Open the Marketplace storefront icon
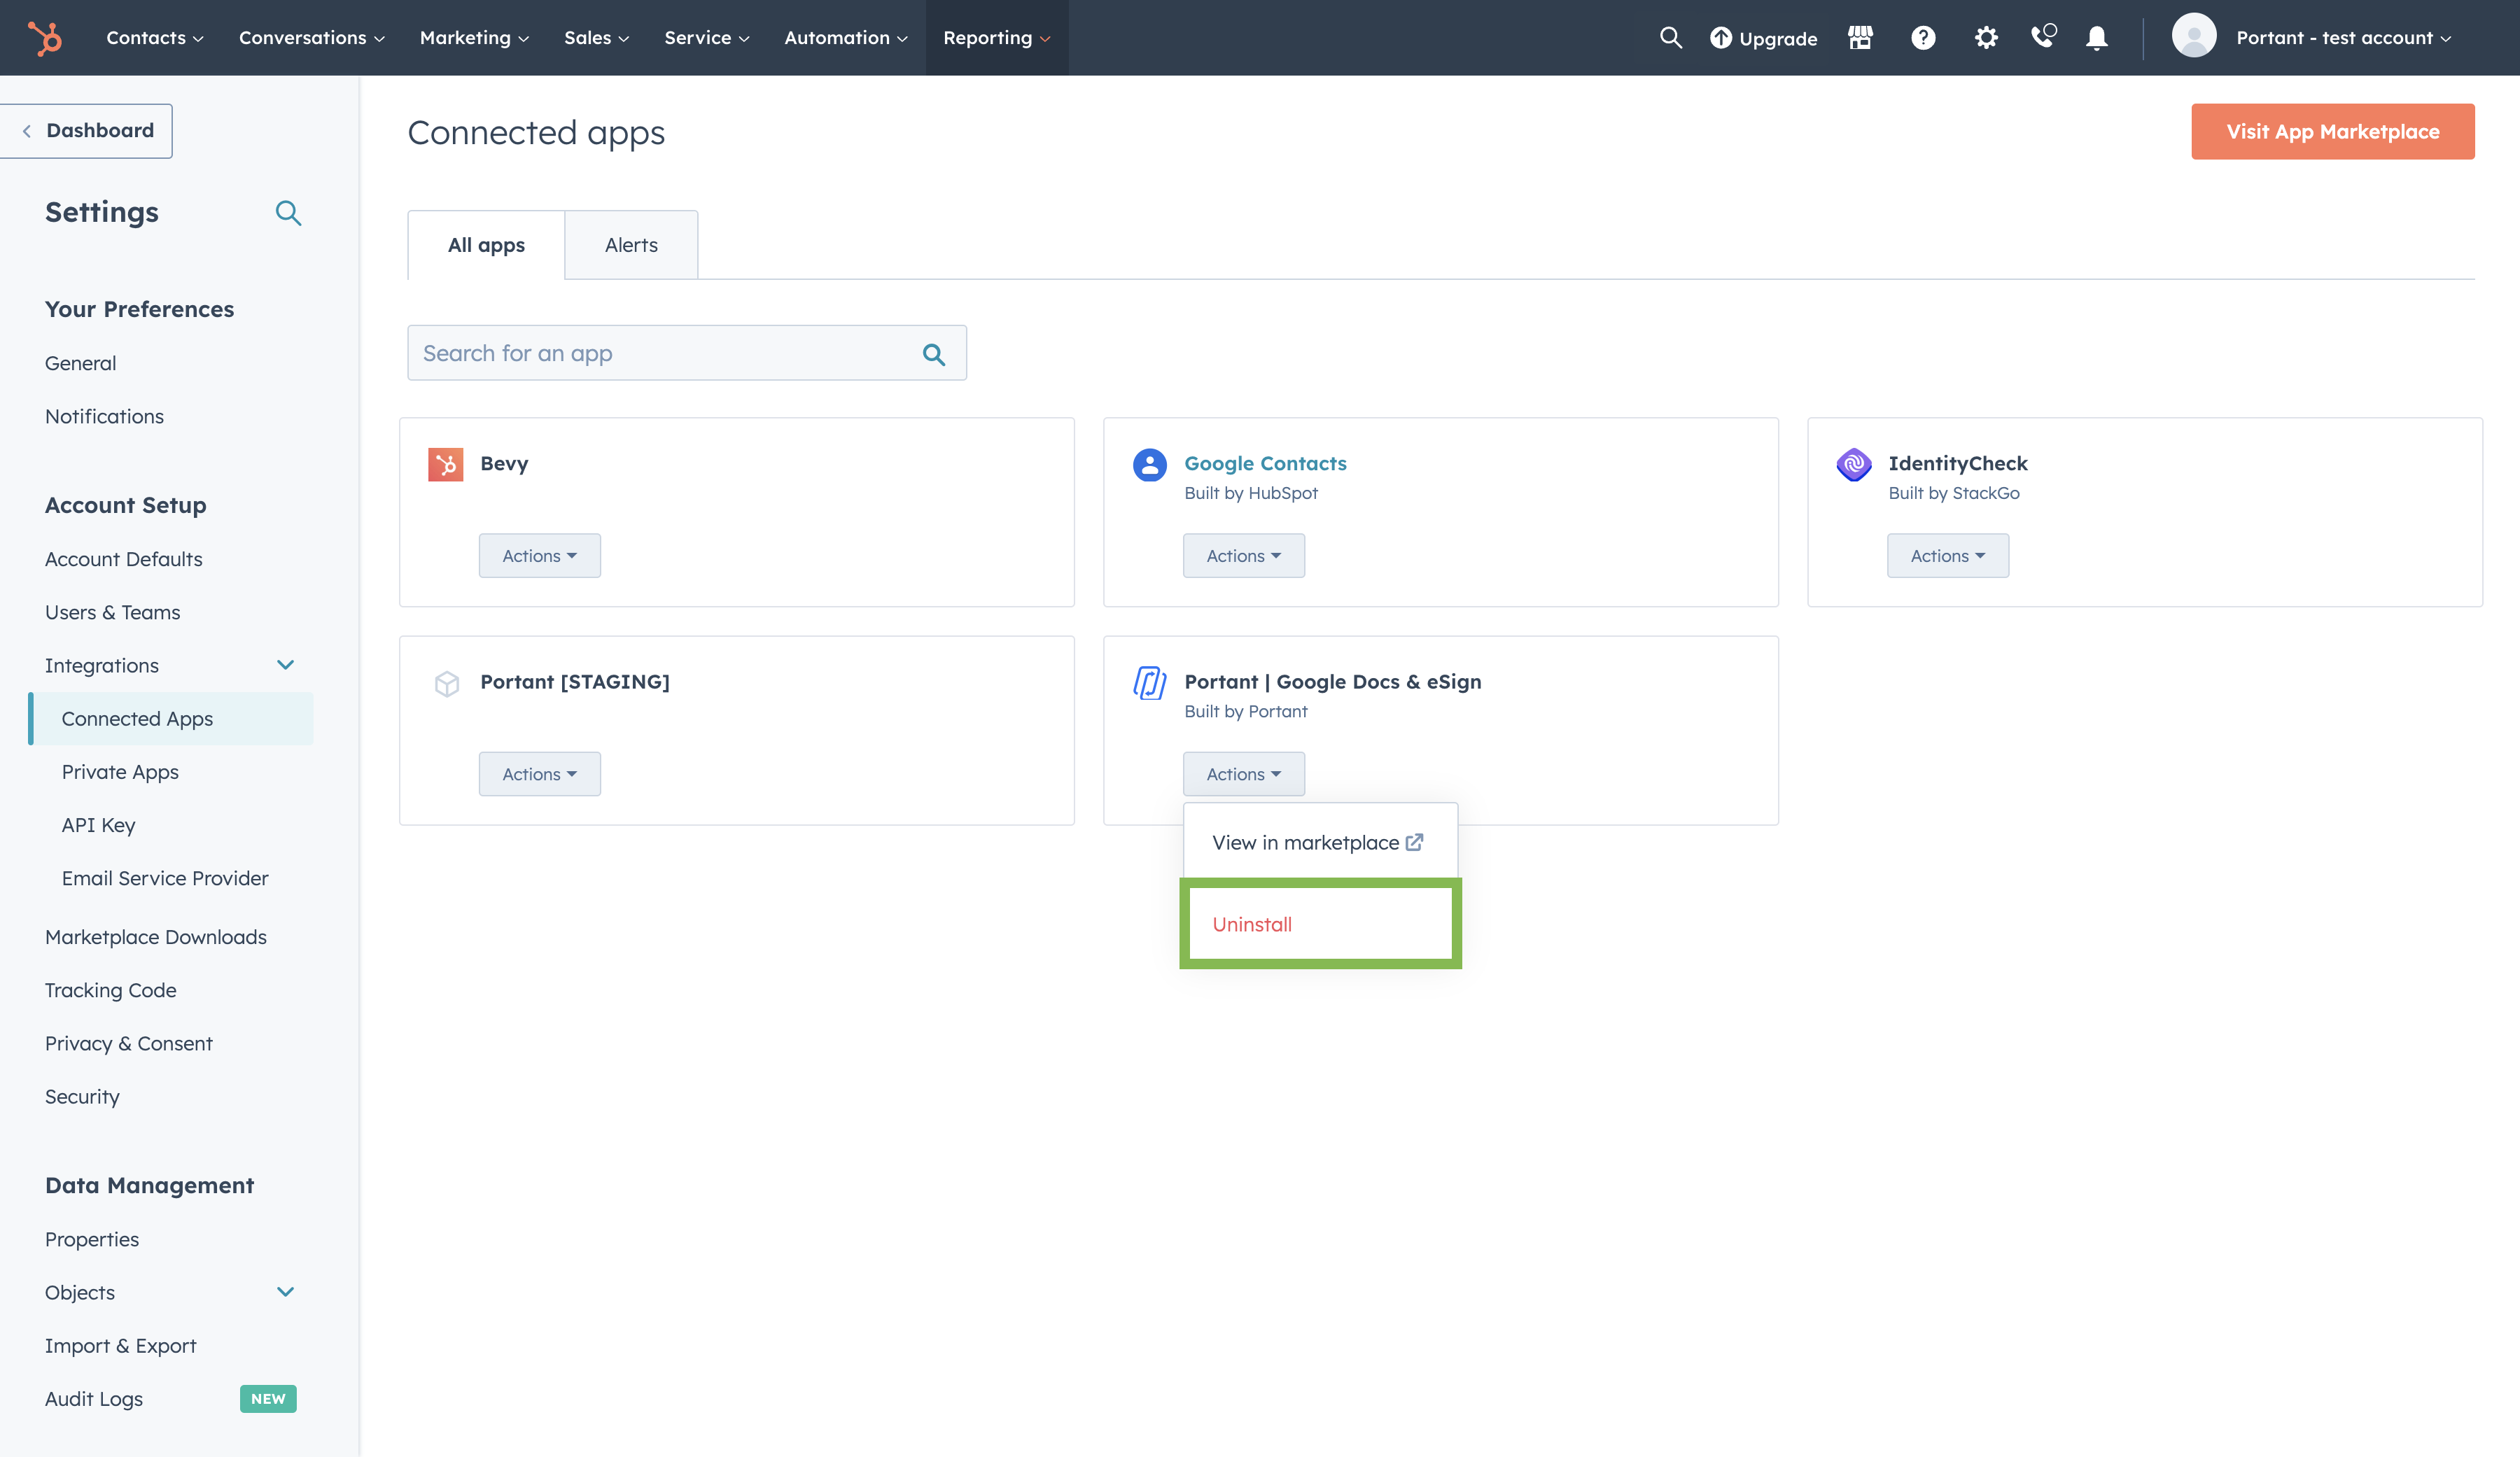The width and height of the screenshot is (2520, 1457). (1860, 38)
